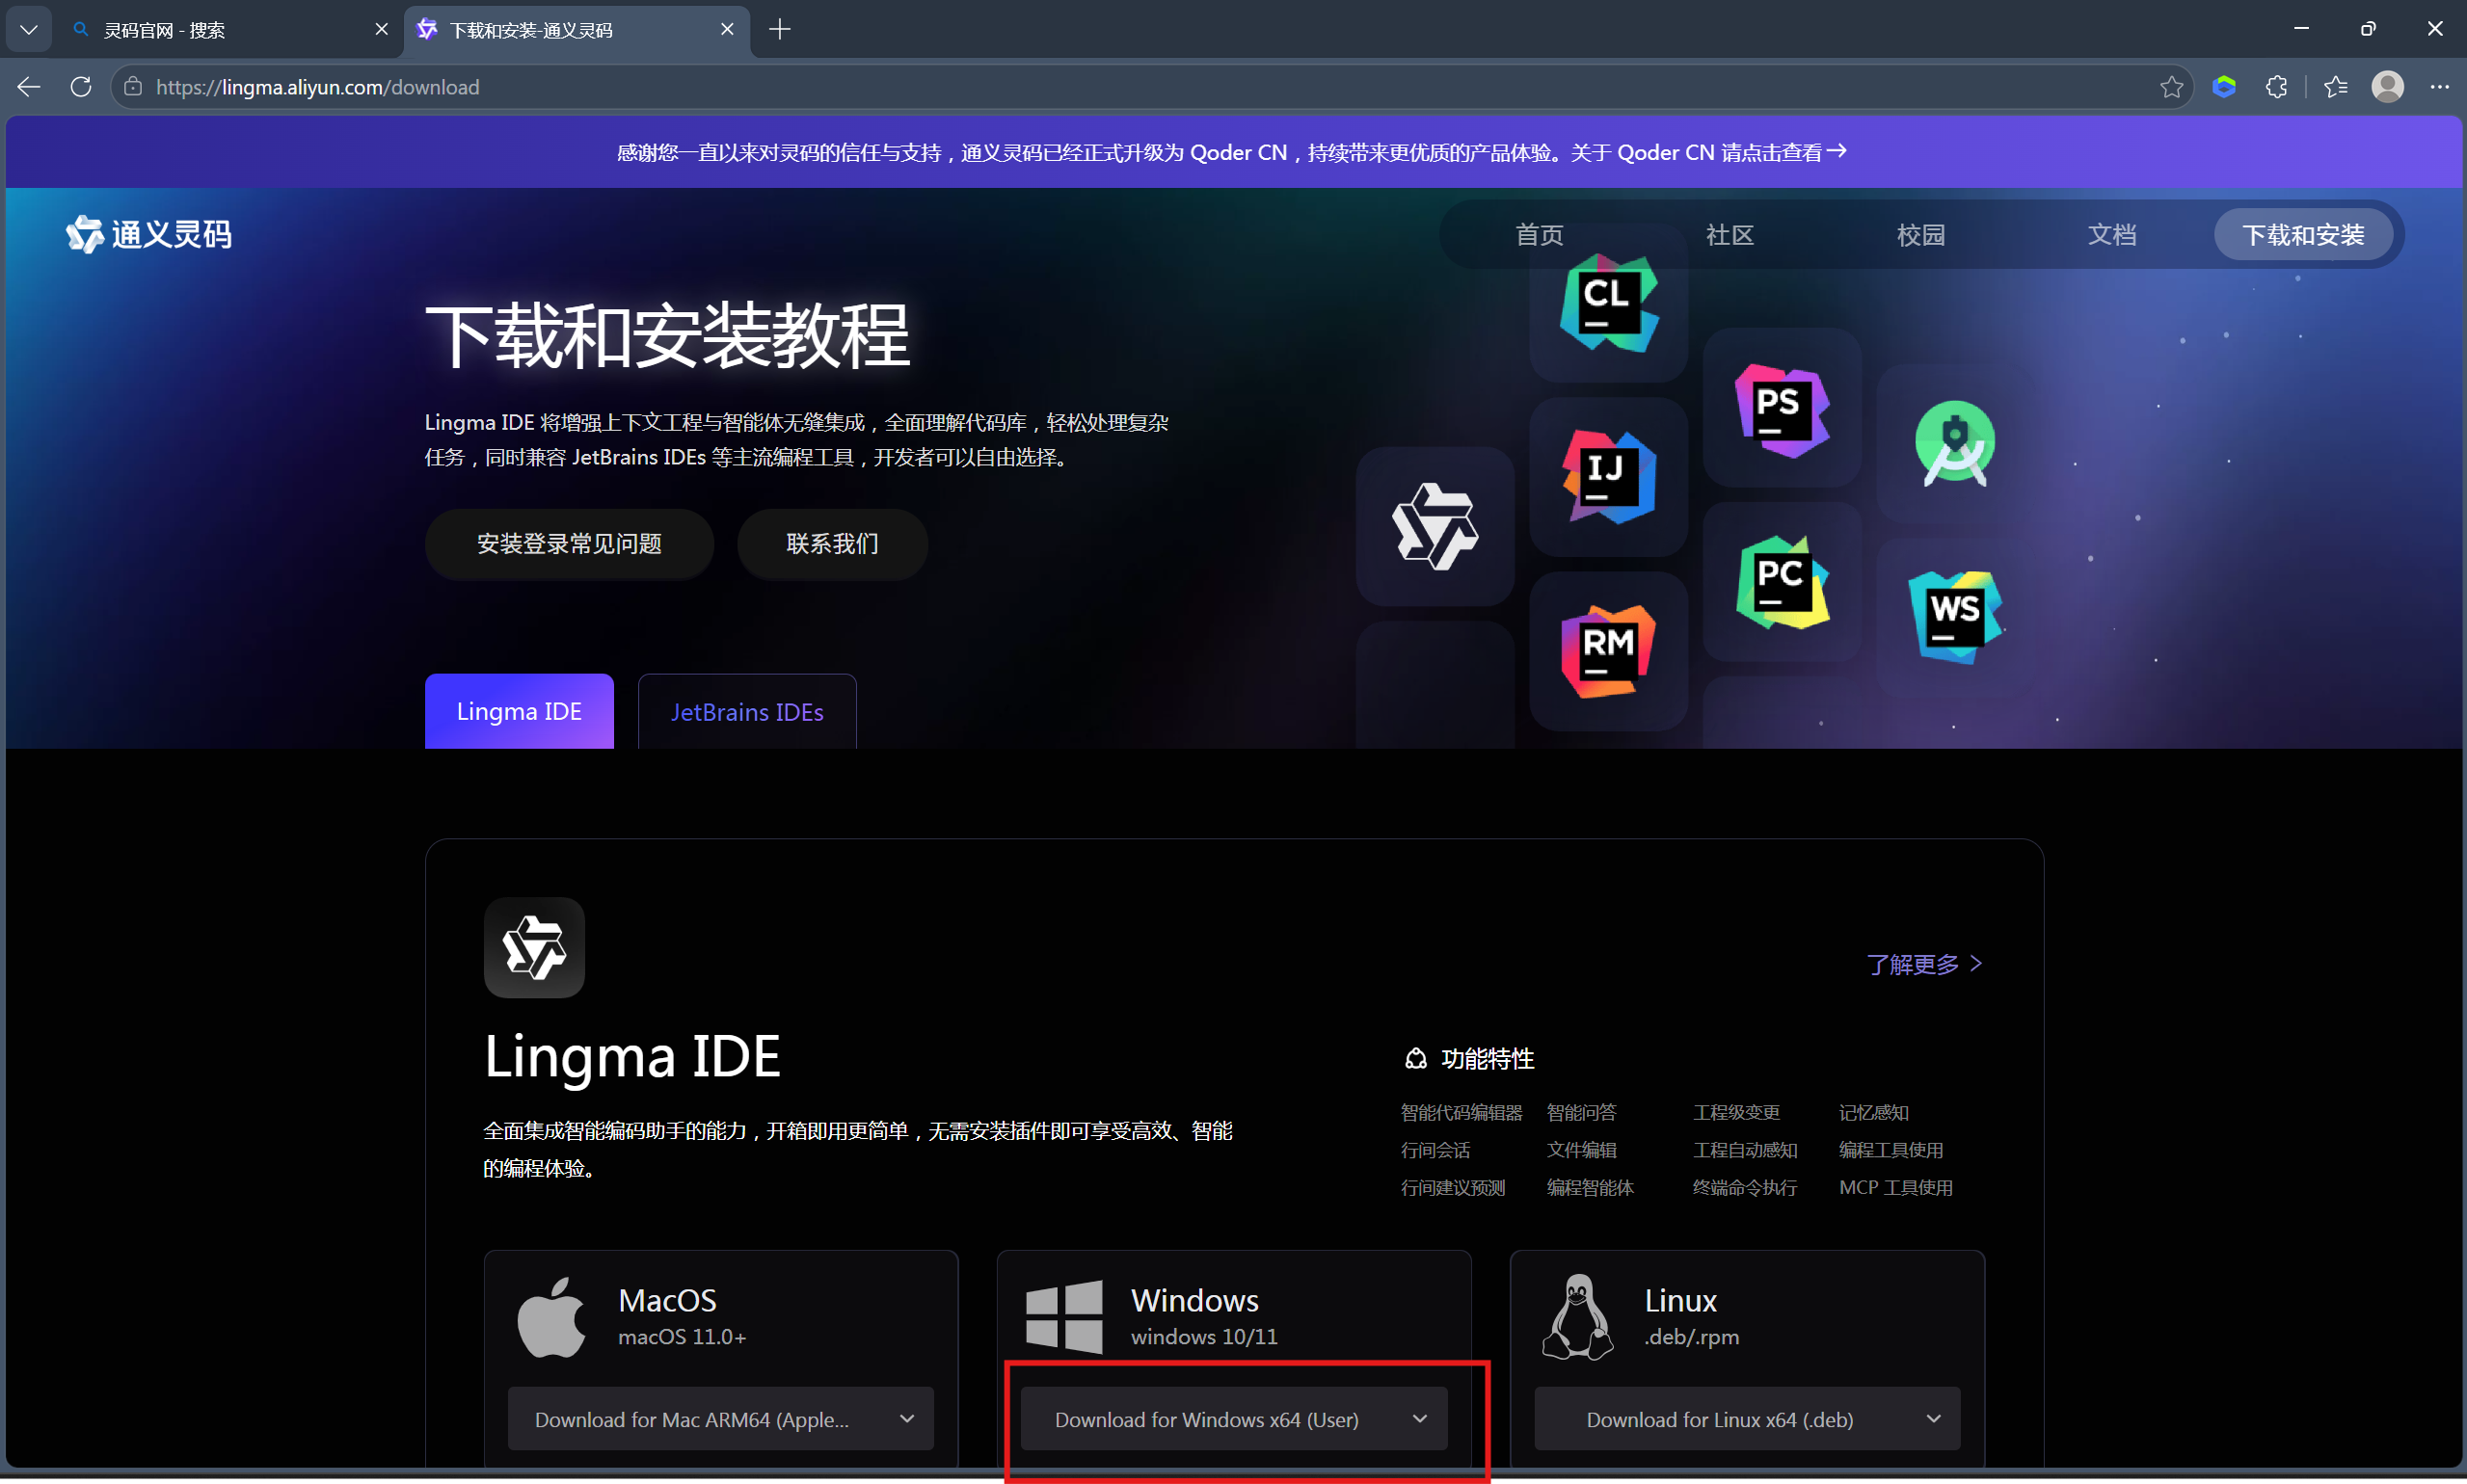Viewport: 2467px width, 1484px height.
Task: Click the 编程工具使用 feature text
Action: tap(1890, 1150)
